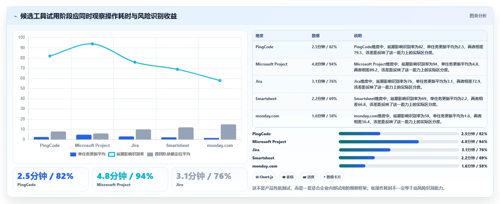Toggle the 延期影响识别率 legend entry
This screenshot has height=204, width=500.
(126, 154)
